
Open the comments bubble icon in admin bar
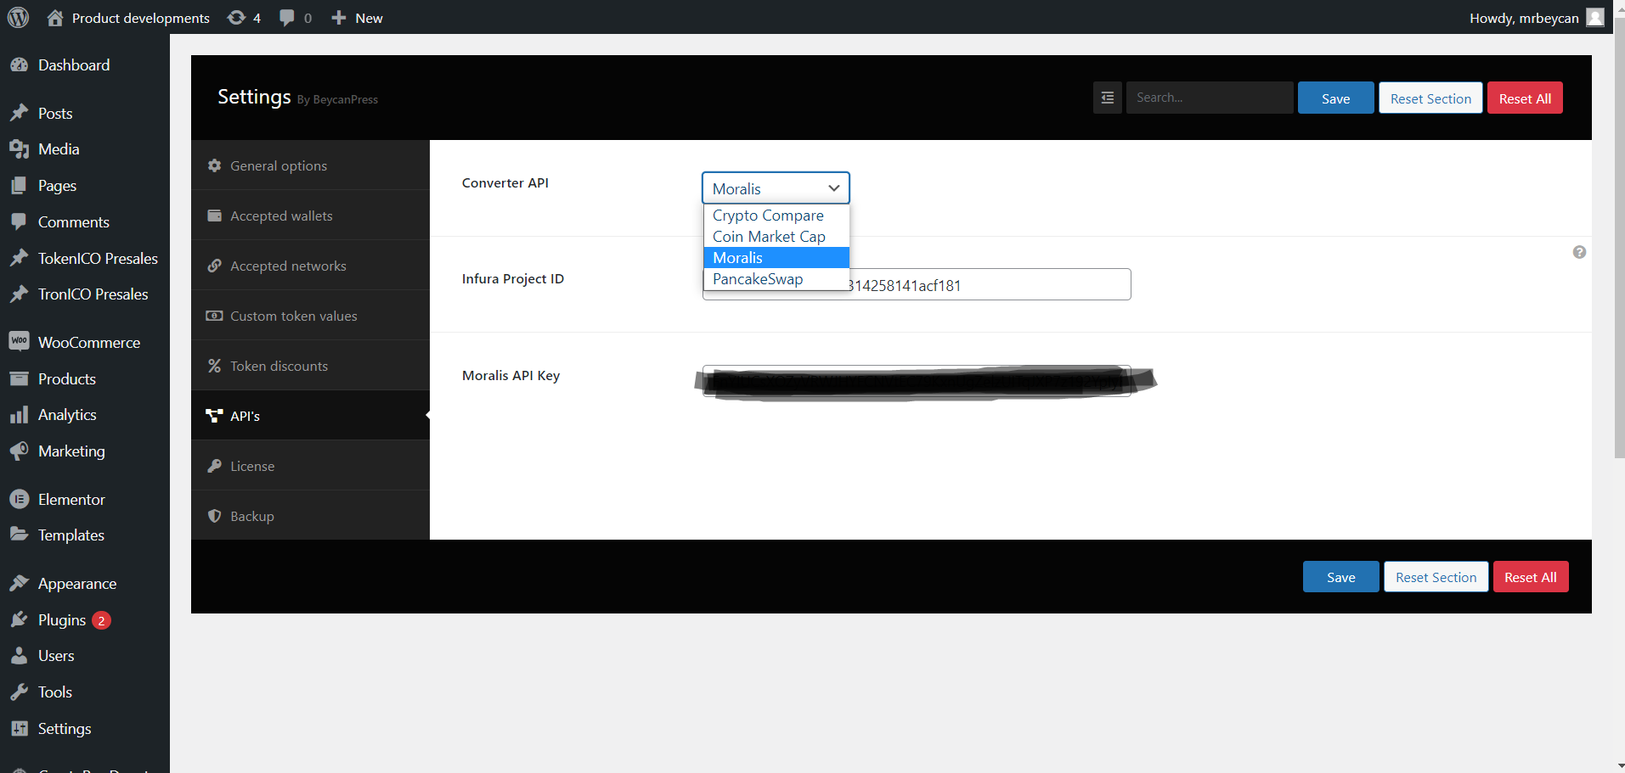(x=287, y=18)
